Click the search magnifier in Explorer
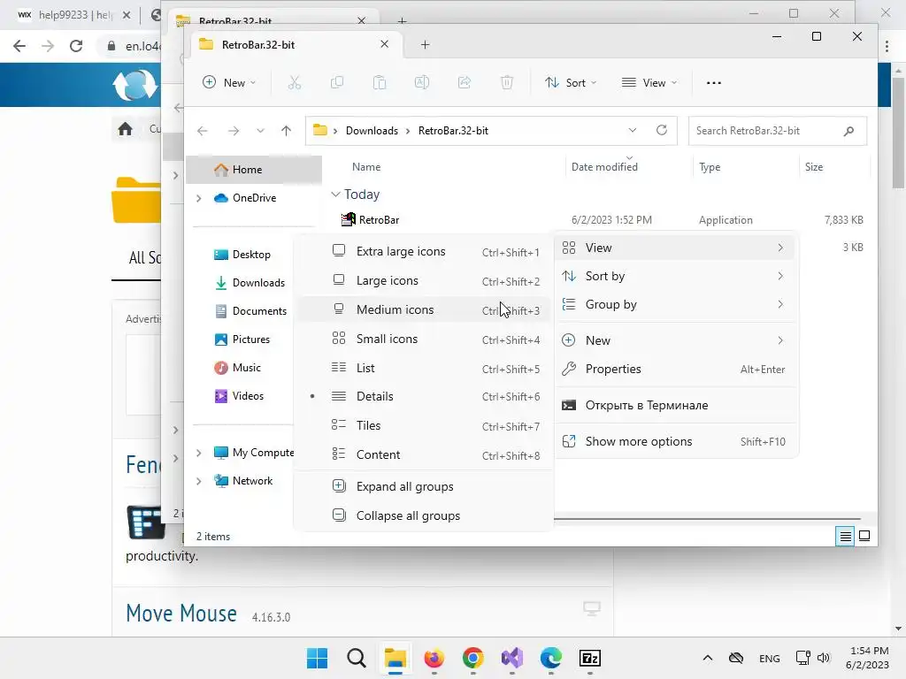906x679 pixels. click(848, 131)
